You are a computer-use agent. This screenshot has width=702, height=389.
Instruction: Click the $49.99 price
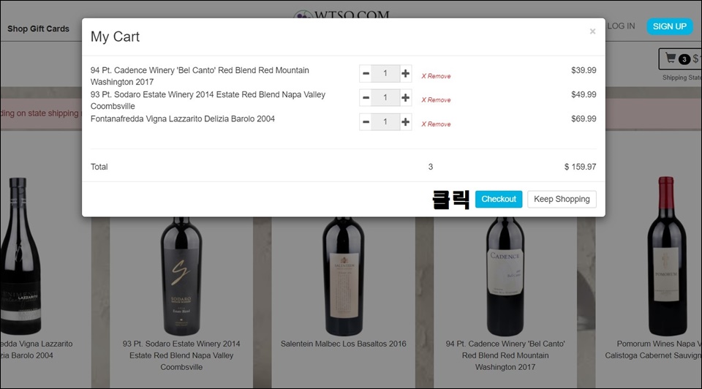pos(584,94)
